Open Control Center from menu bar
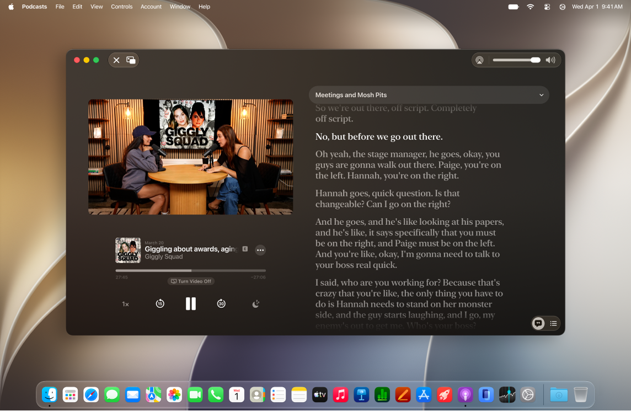 pyautogui.click(x=547, y=7)
